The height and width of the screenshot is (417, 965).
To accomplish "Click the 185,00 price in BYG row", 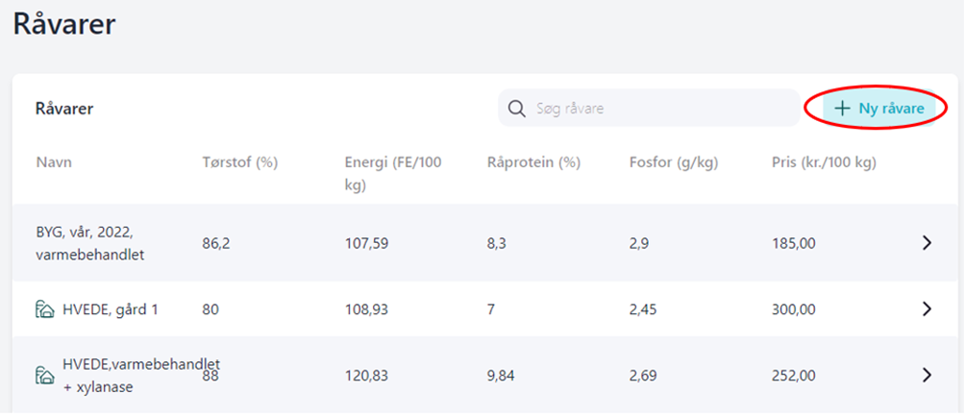I will pos(794,243).
